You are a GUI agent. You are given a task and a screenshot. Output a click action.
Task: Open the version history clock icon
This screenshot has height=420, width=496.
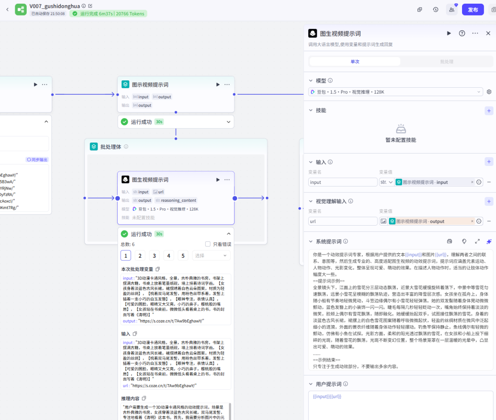tap(435, 10)
